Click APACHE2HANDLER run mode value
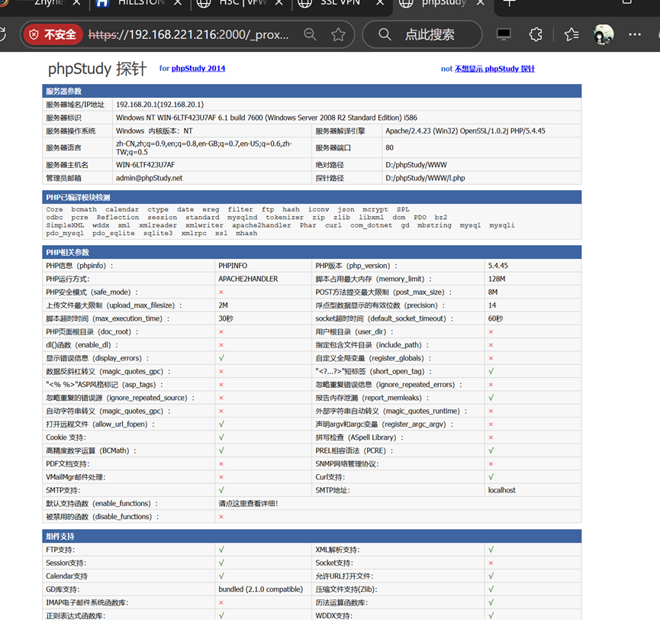This screenshot has width=660, height=620. [248, 279]
